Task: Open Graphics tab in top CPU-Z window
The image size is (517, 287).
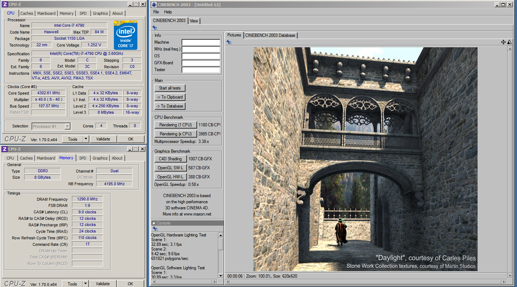Action: click(x=100, y=13)
